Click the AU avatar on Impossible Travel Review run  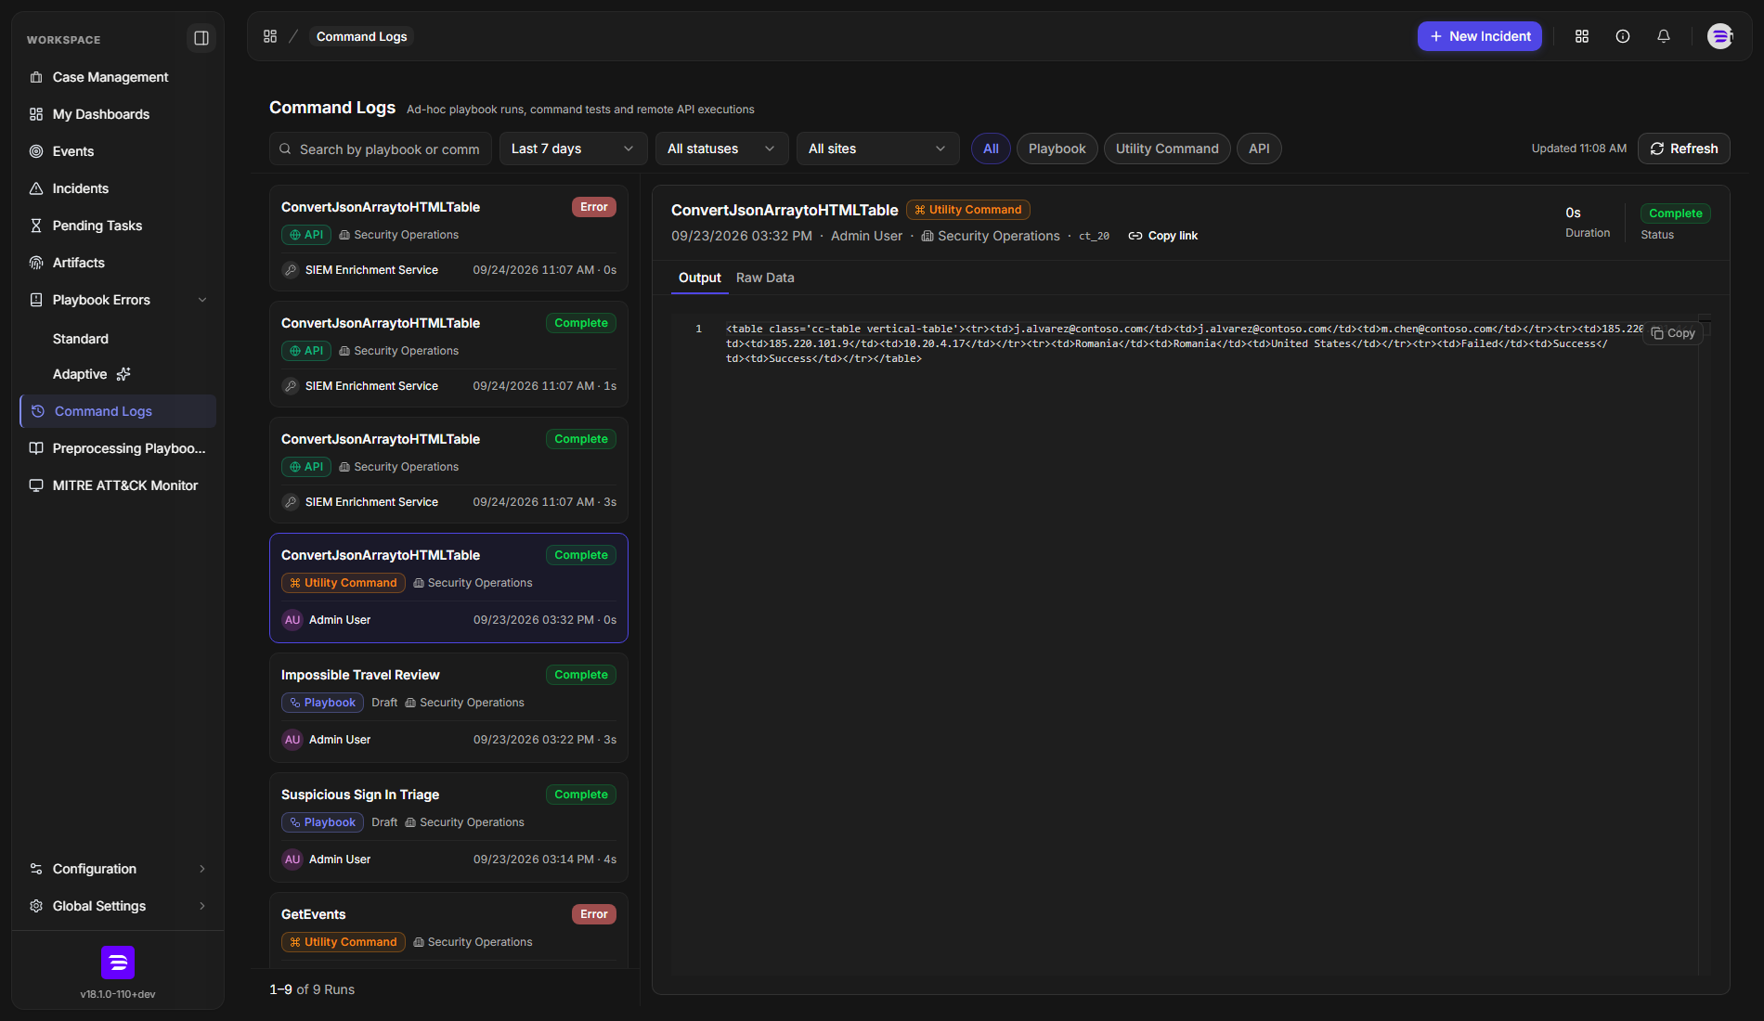[x=292, y=740]
